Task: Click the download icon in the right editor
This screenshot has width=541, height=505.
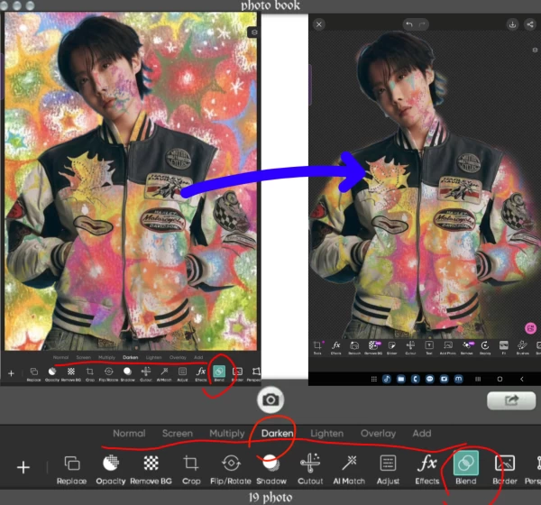Action: click(512, 24)
